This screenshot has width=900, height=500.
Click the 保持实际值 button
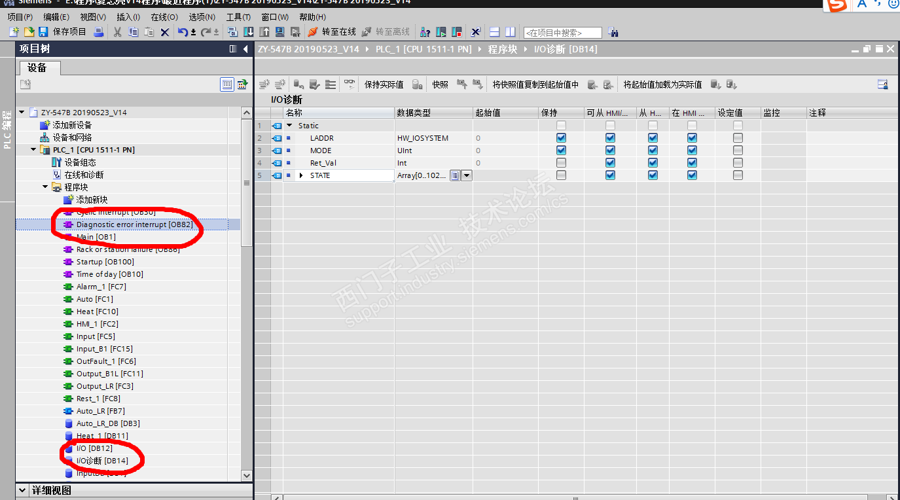pos(384,84)
